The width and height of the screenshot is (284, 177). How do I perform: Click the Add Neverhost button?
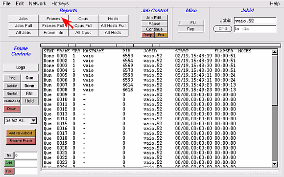[21, 133]
